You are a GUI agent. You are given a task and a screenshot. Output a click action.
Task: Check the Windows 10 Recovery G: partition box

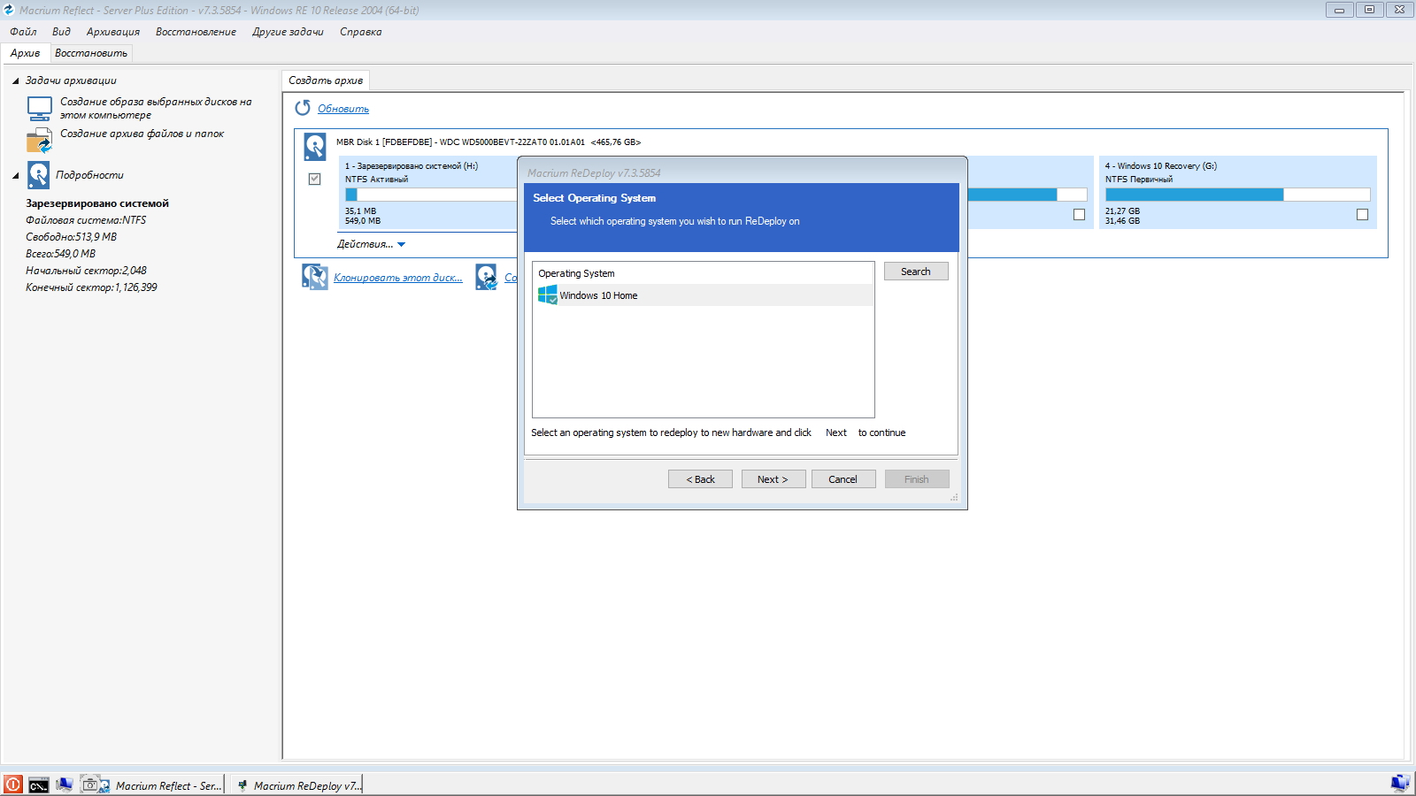point(1362,215)
